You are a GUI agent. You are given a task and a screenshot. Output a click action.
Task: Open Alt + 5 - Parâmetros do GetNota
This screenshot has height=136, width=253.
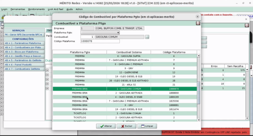tap(24, 60)
